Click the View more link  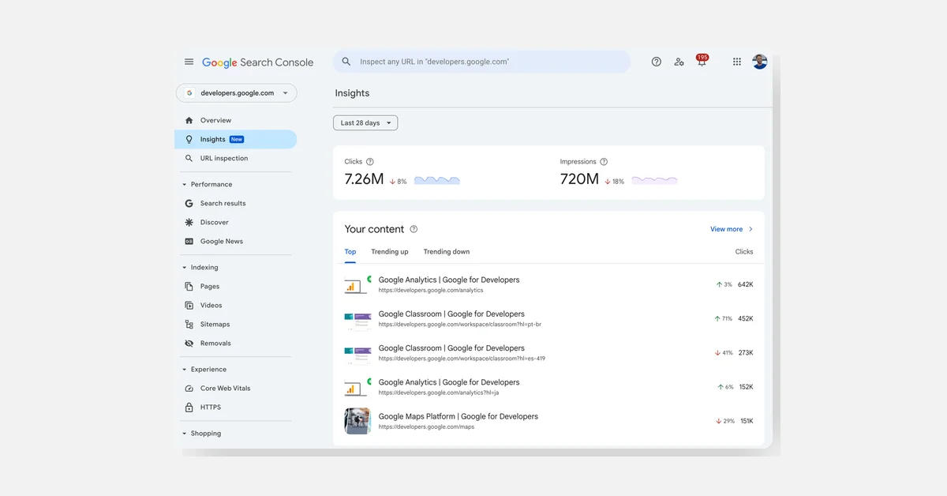726,229
